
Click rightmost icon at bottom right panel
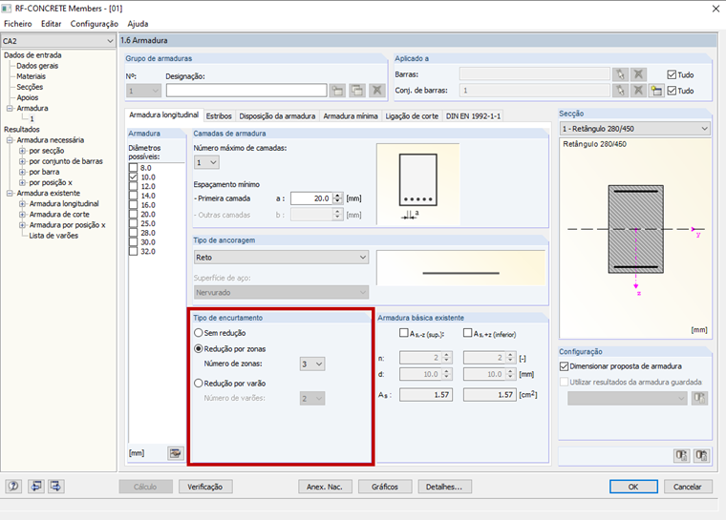(x=701, y=456)
